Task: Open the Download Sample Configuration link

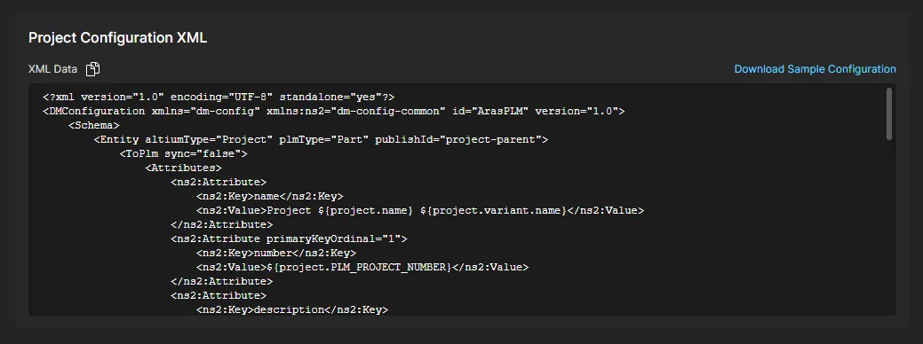Action: click(x=815, y=69)
